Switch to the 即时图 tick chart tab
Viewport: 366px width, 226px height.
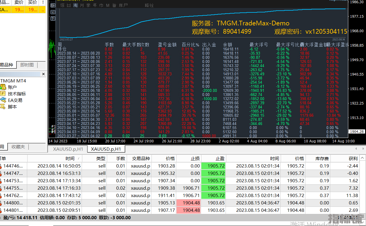27,65
